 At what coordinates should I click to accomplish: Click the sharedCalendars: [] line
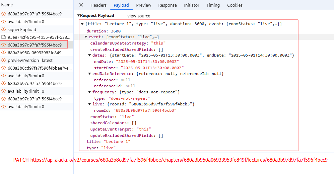tap(113, 123)
